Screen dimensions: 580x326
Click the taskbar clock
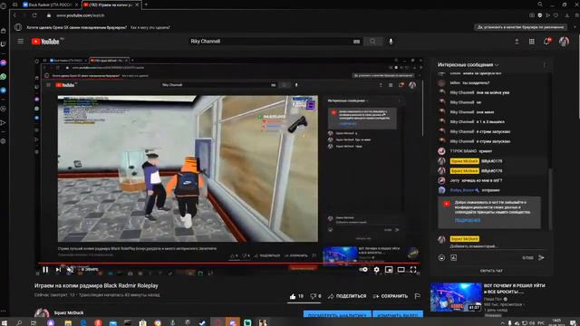556,322
